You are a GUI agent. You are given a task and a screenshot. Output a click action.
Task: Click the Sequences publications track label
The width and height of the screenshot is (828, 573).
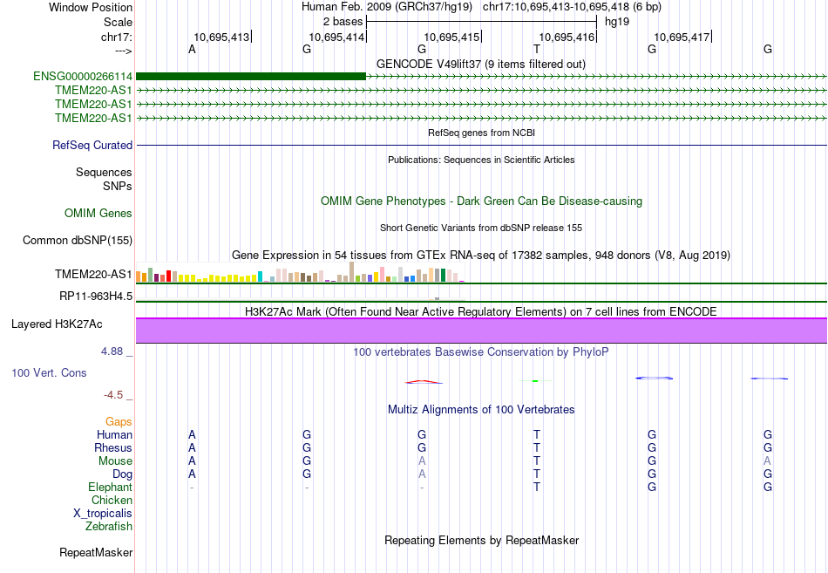coord(104,173)
